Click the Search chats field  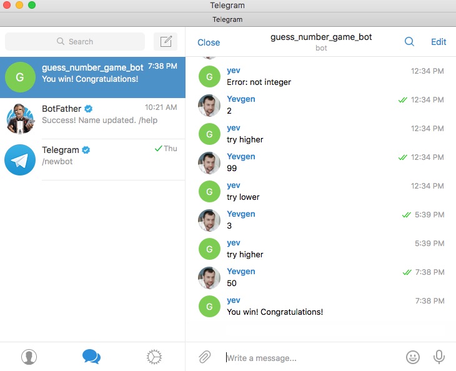coord(75,42)
